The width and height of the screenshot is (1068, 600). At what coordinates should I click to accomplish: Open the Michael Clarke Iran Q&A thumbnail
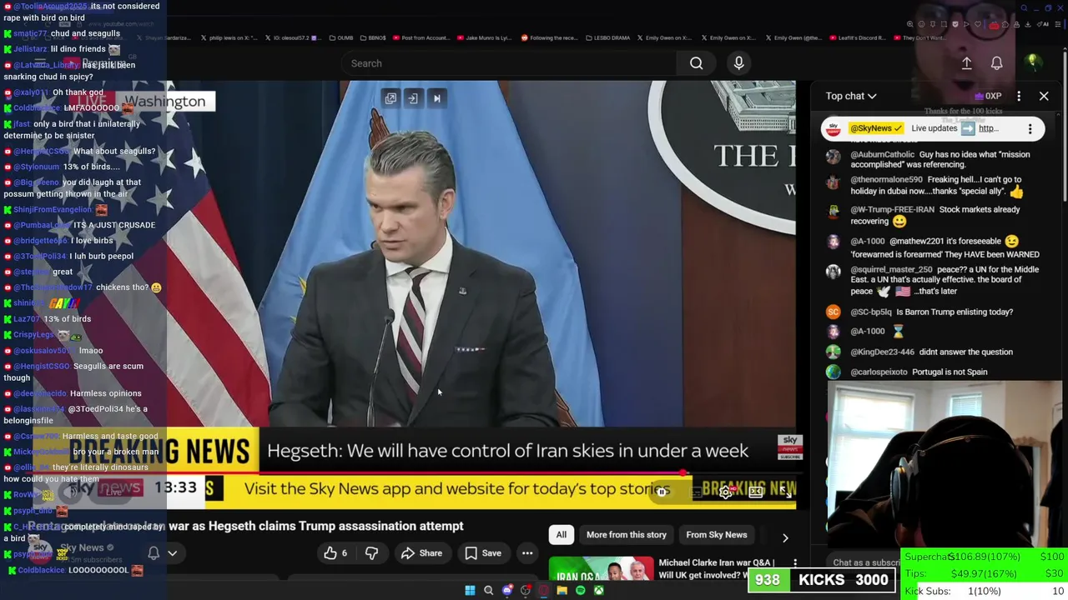point(601,570)
